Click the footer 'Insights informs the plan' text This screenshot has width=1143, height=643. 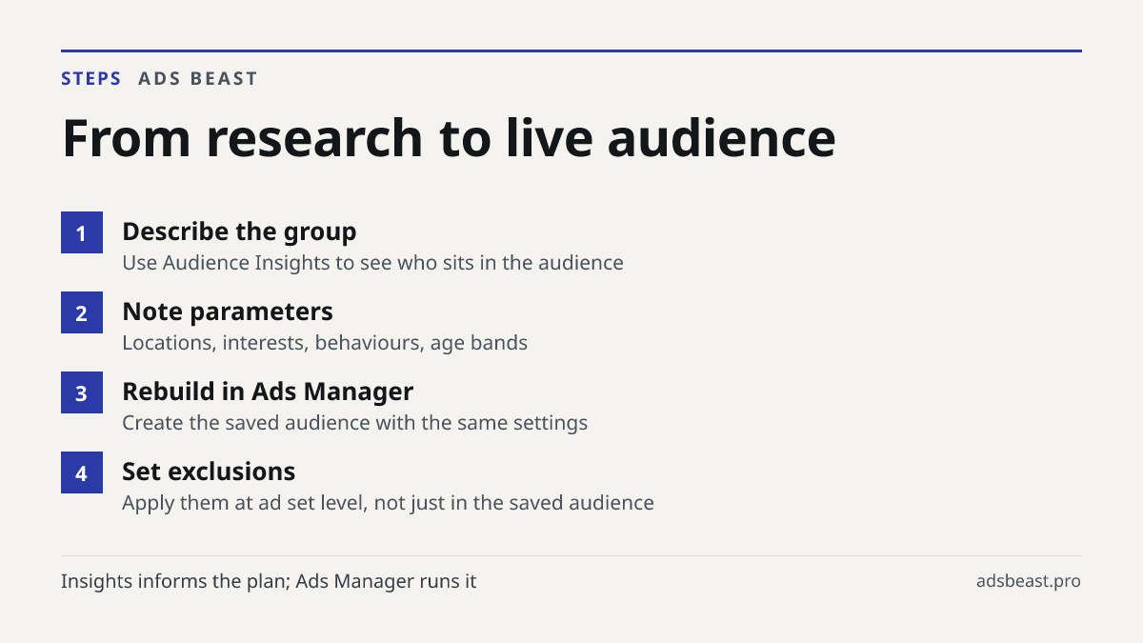coord(269,581)
